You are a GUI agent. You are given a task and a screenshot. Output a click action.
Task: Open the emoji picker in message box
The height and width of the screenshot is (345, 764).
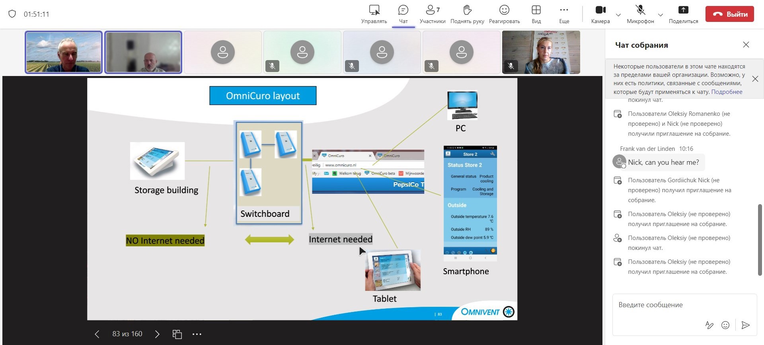tap(725, 325)
